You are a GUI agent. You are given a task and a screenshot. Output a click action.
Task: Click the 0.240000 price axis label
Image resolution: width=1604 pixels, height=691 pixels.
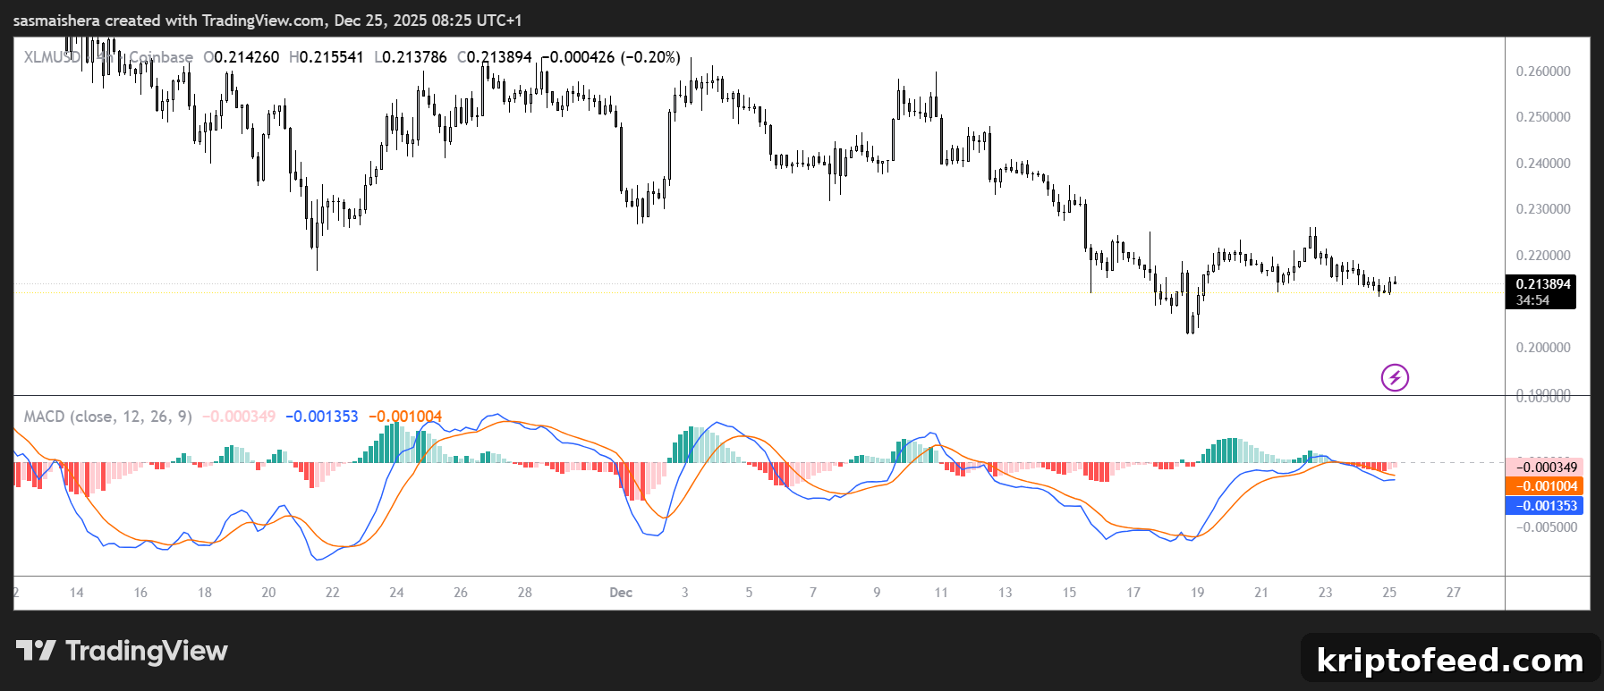click(1543, 164)
